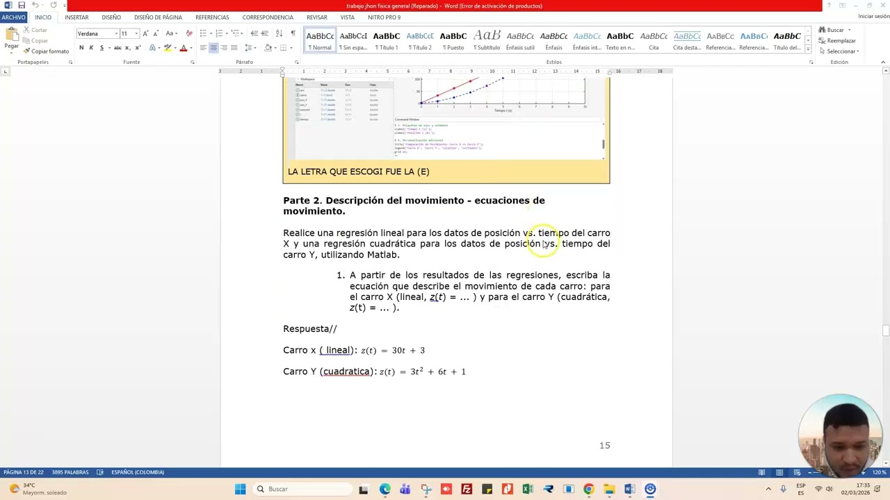Open the ARCHIVO tab
The width and height of the screenshot is (890, 500).
click(13, 17)
